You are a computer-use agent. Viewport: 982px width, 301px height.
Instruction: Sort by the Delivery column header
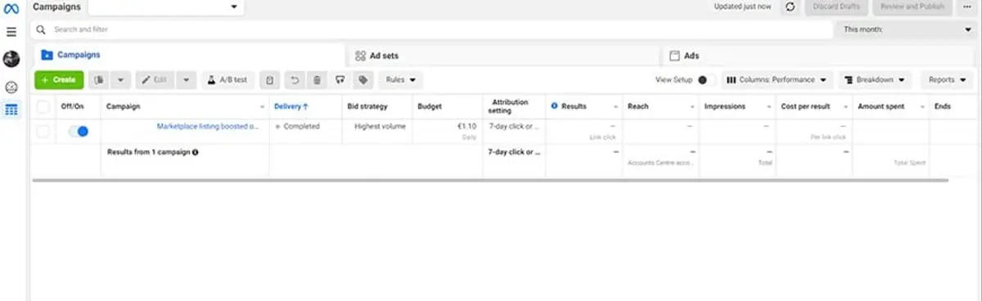pyautogui.click(x=291, y=106)
